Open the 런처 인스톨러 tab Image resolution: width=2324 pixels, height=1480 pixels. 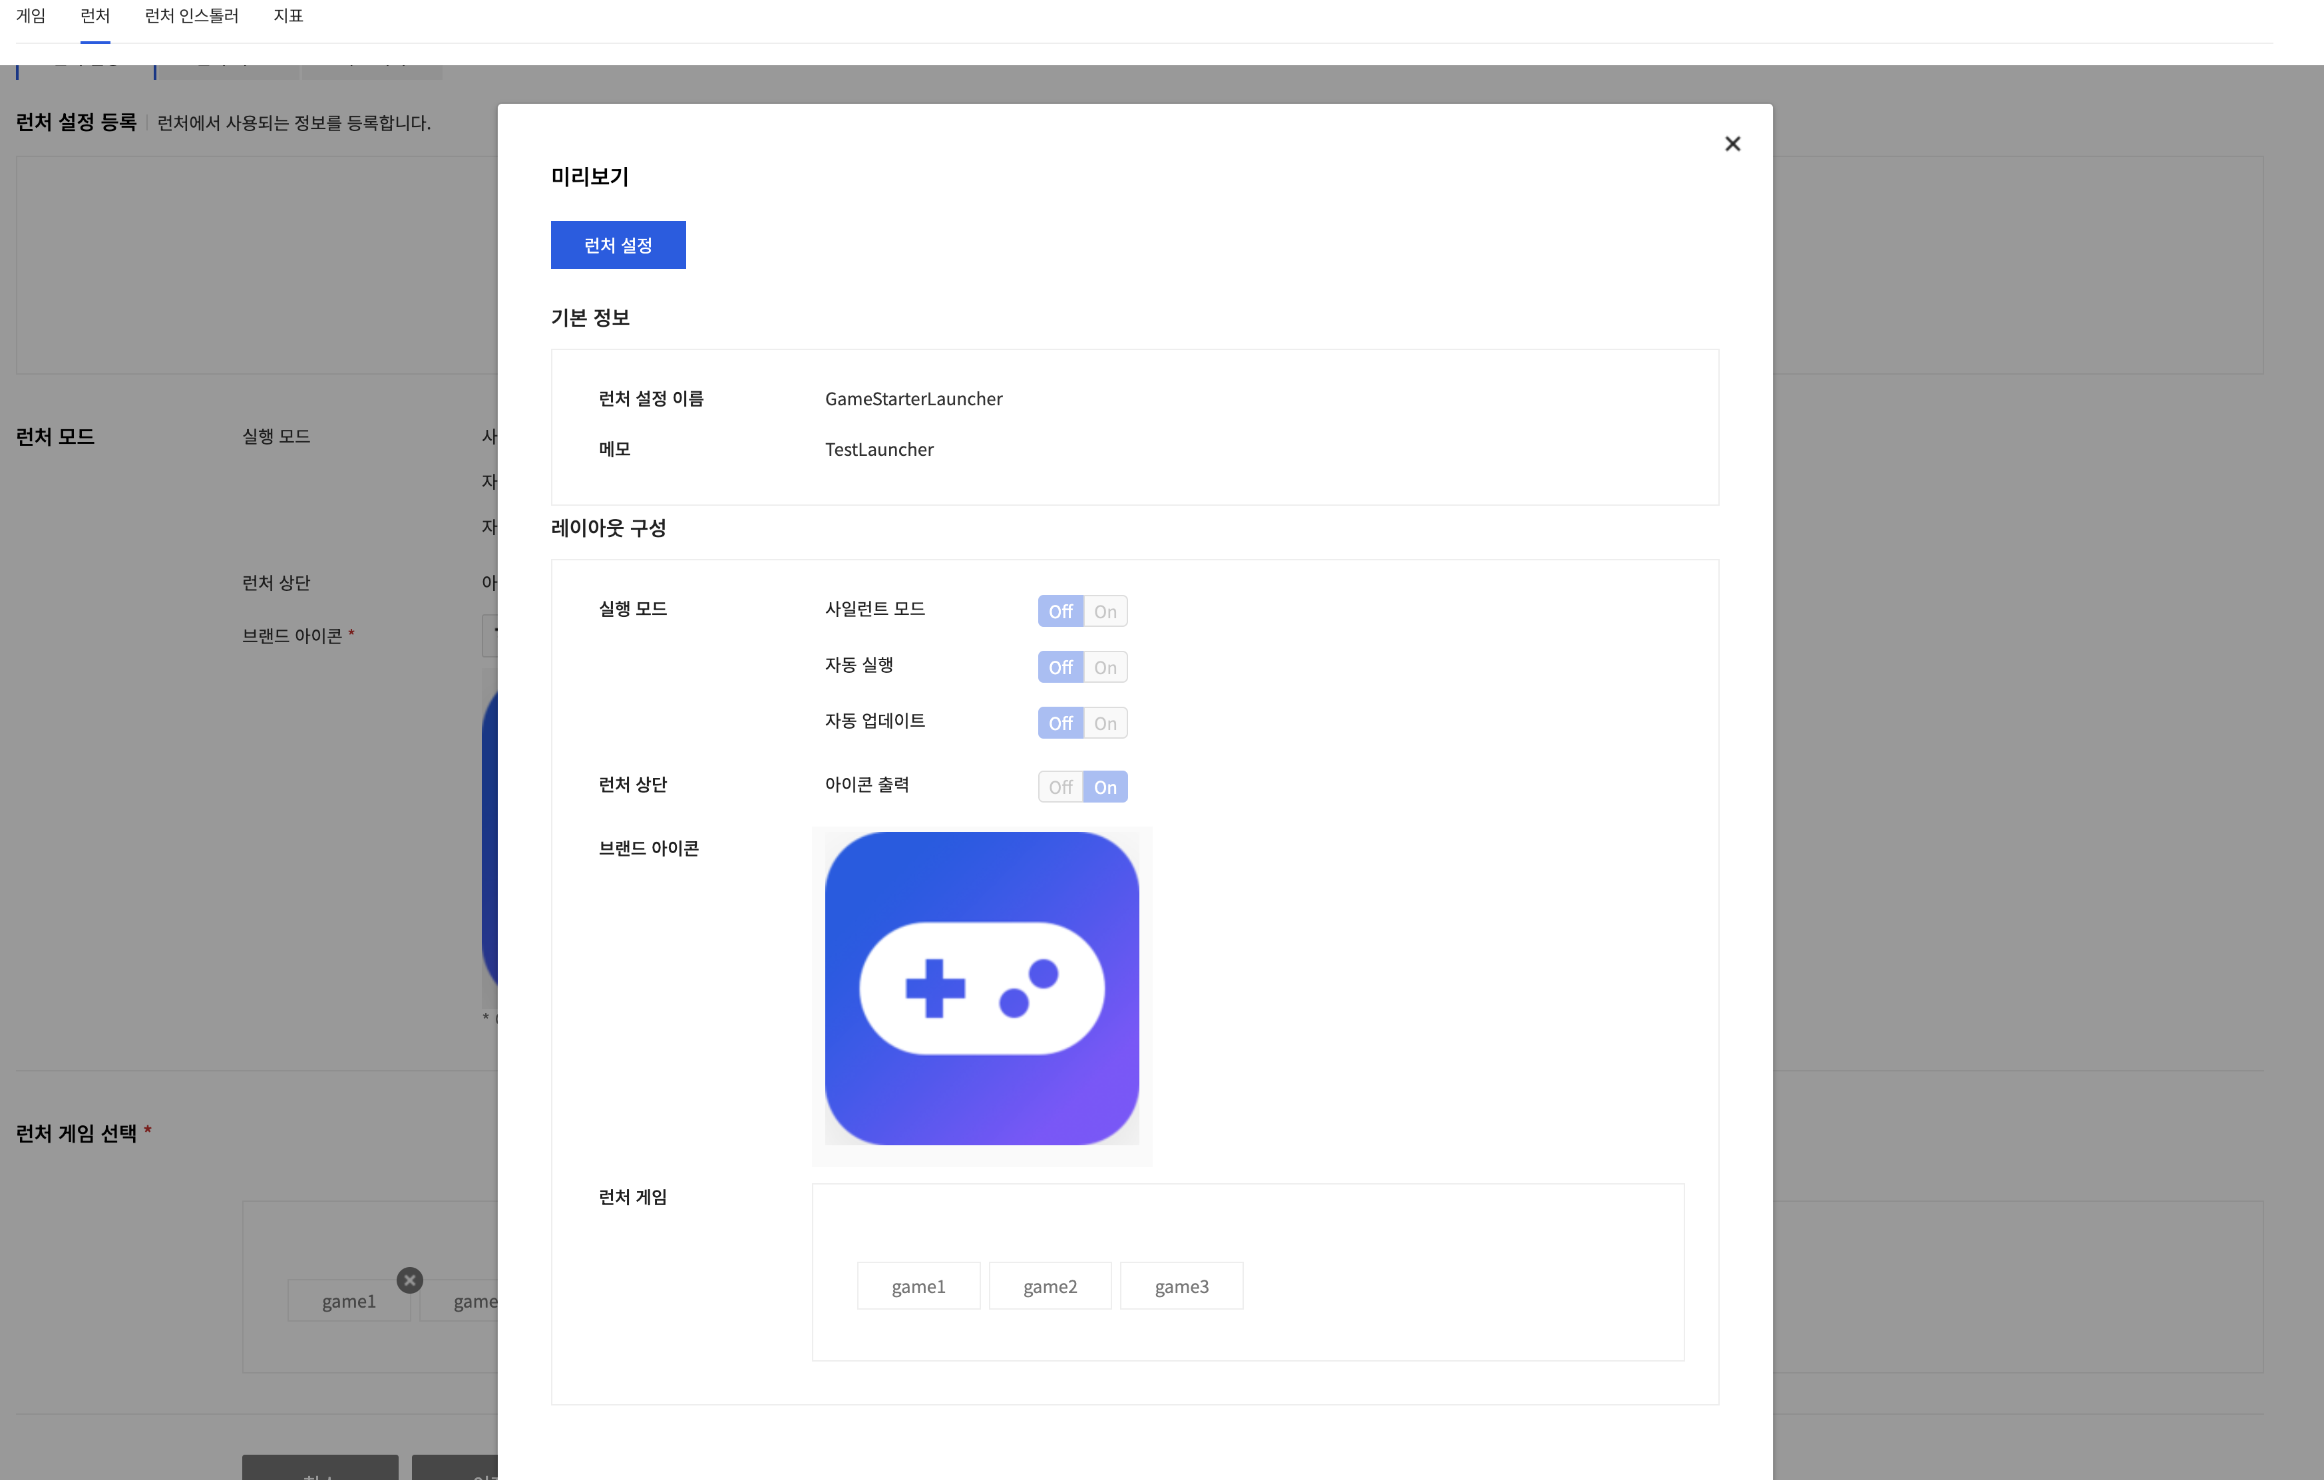(190, 15)
